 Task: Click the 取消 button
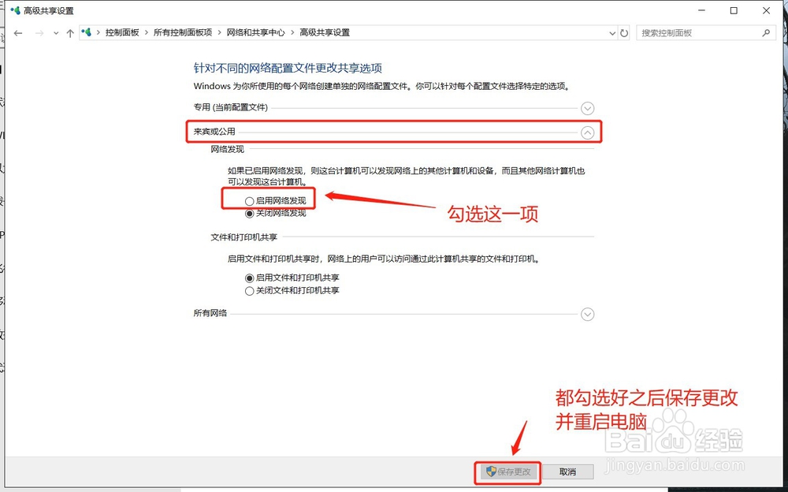click(567, 471)
